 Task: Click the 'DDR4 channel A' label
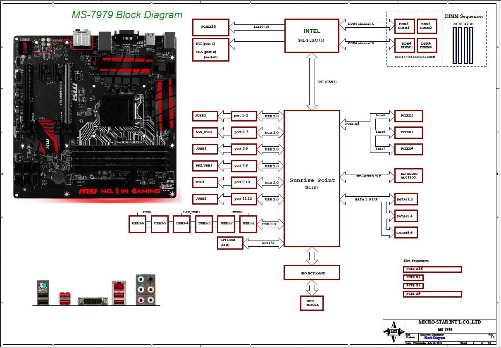360,24
